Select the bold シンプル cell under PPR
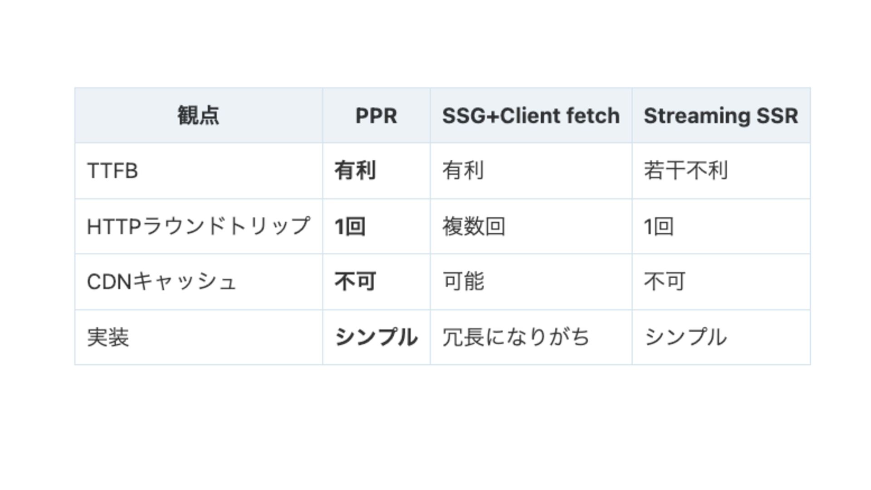The width and height of the screenshot is (871, 490). coord(376,338)
